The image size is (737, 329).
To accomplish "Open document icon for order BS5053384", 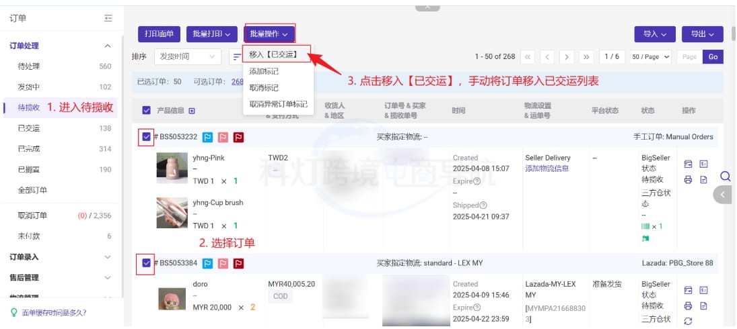I will point(703,305).
